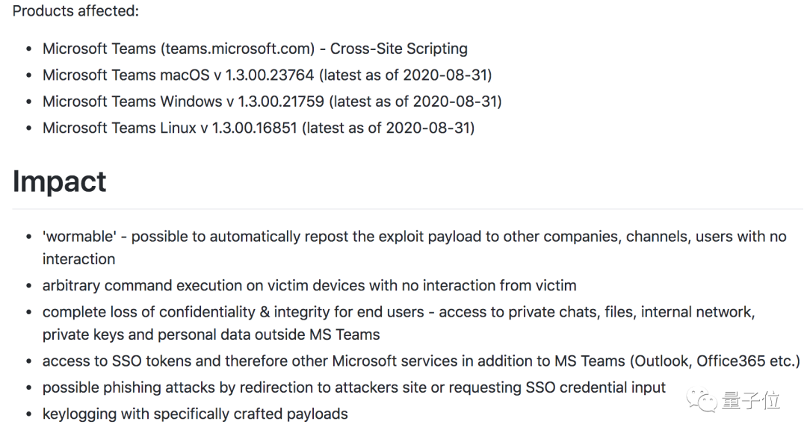The width and height of the screenshot is (807, 436).
Task: Click the arbitrary command execution bullet
Action: coord(309,285)
